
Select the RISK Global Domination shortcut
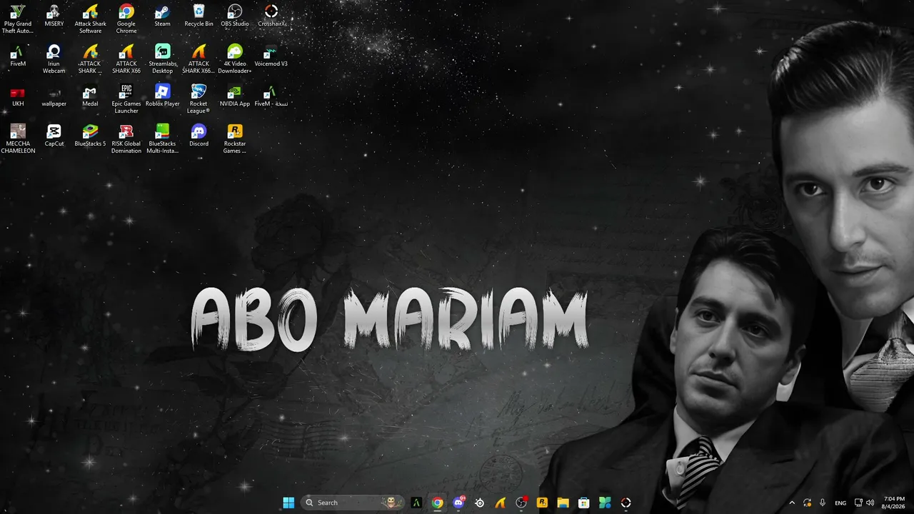(x=126, y=139)
